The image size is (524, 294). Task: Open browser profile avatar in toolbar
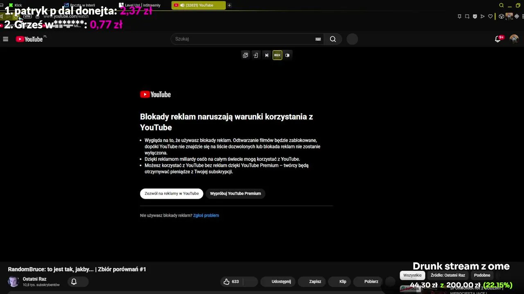click(x=509, y=16)
